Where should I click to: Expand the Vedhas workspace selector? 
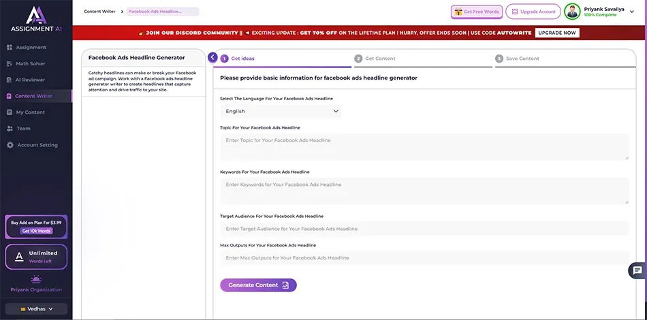[x=36, y=308]
